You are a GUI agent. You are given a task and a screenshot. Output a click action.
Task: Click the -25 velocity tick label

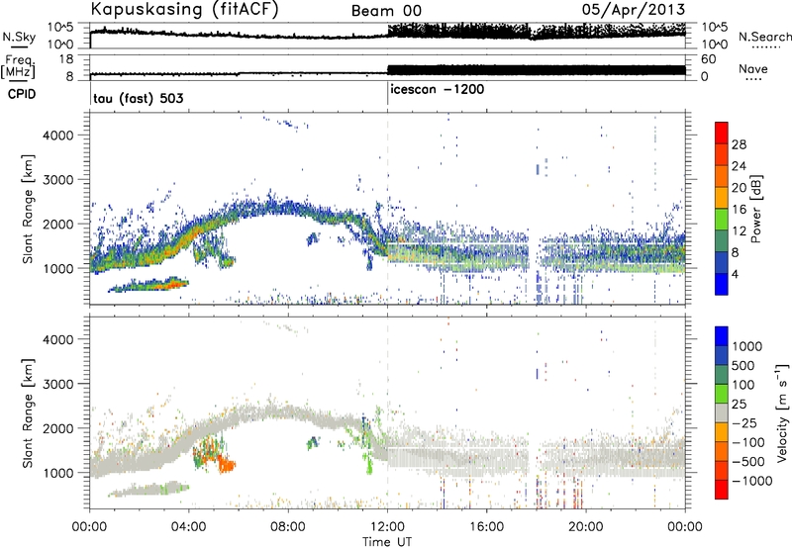(744, 422)
